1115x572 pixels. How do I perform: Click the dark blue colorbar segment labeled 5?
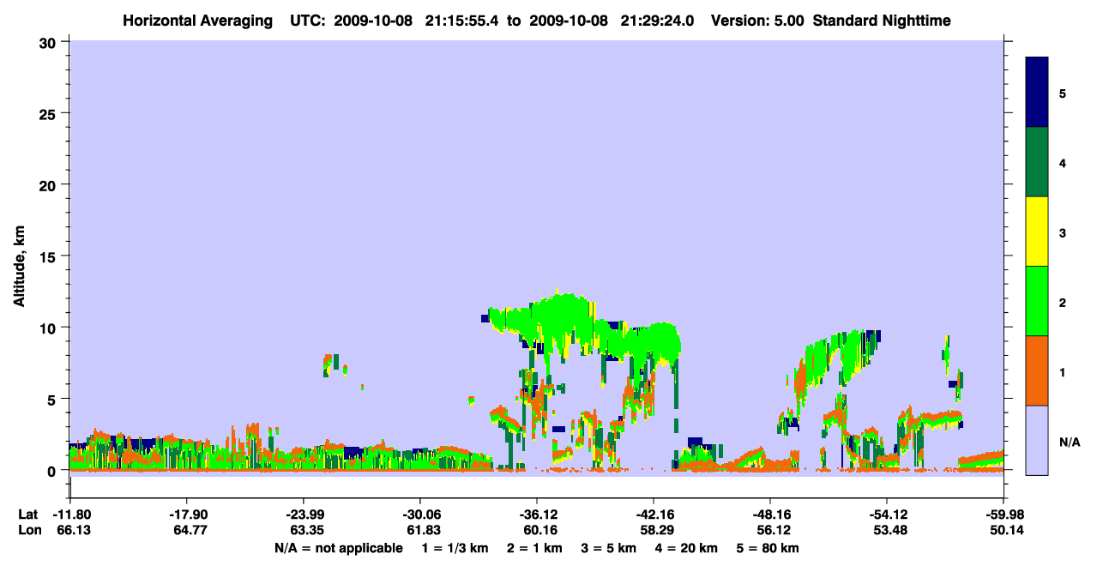pyautogui.click(x=1037, y=93)
